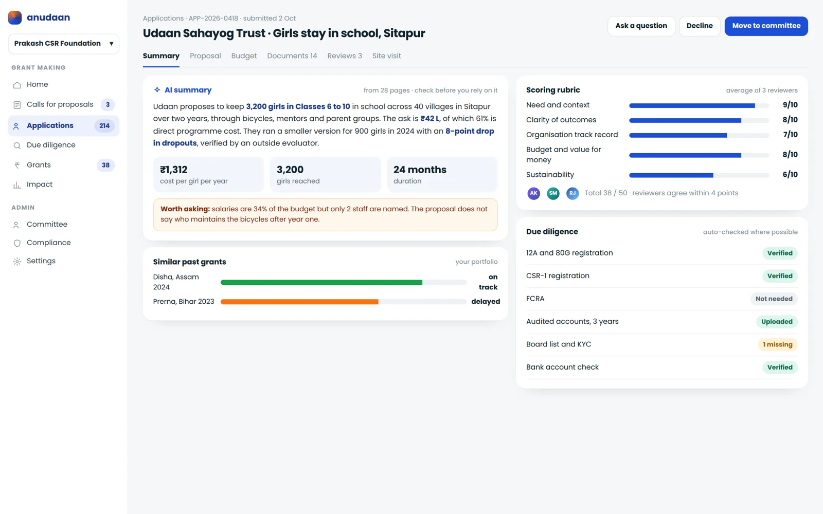This screenshot has height=514, width=823.
Task: Select the Summary tab
Action: click(161, 56)
